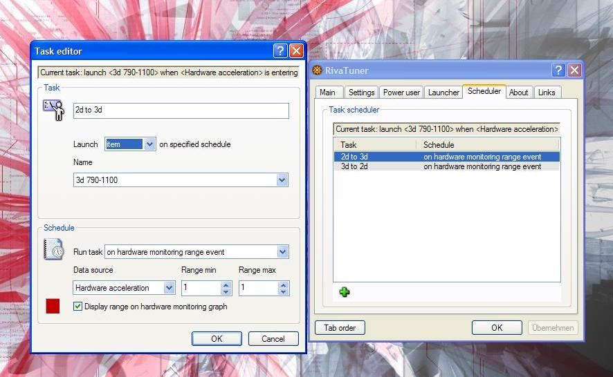Switch to the Settings tab
This screenshot has height=377, width=613.
click(361, 93)
